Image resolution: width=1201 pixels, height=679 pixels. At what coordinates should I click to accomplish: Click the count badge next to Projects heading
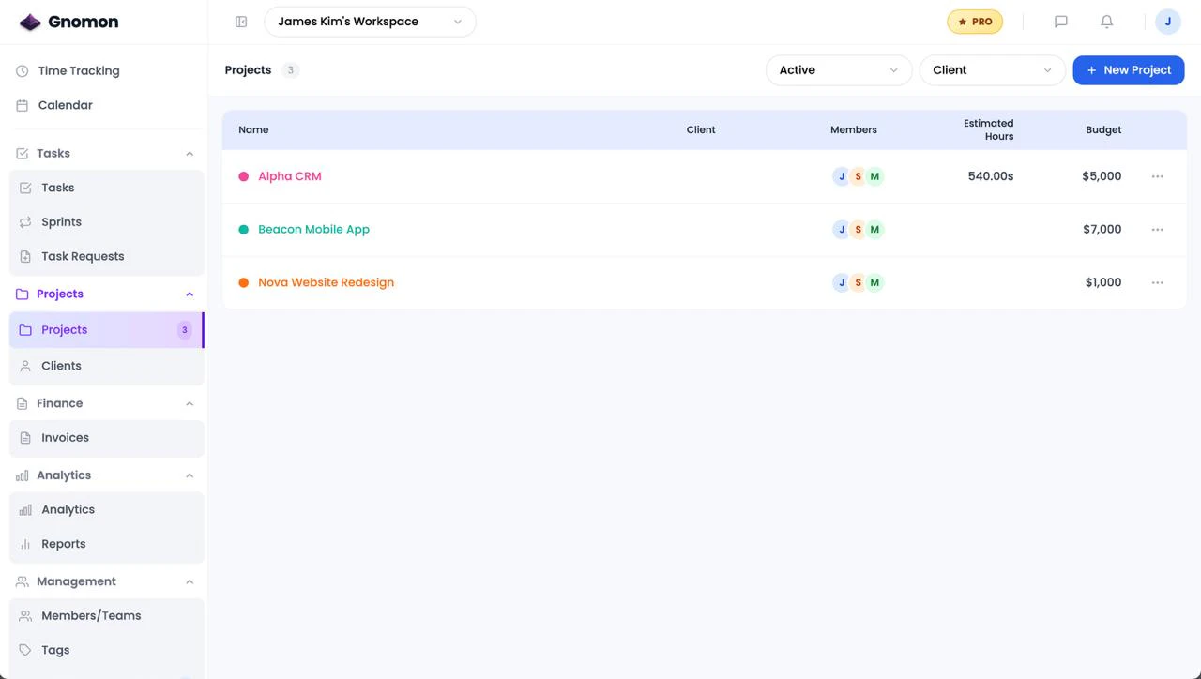tap(291, 70)
